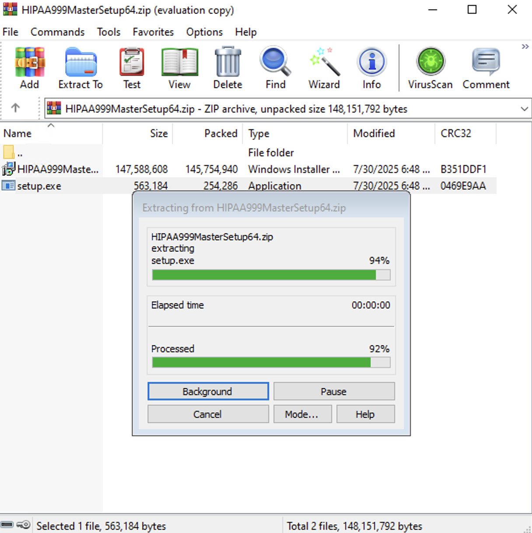Open the Commands menu
Screen dimensions: 532x533
(x=57, y=32)
